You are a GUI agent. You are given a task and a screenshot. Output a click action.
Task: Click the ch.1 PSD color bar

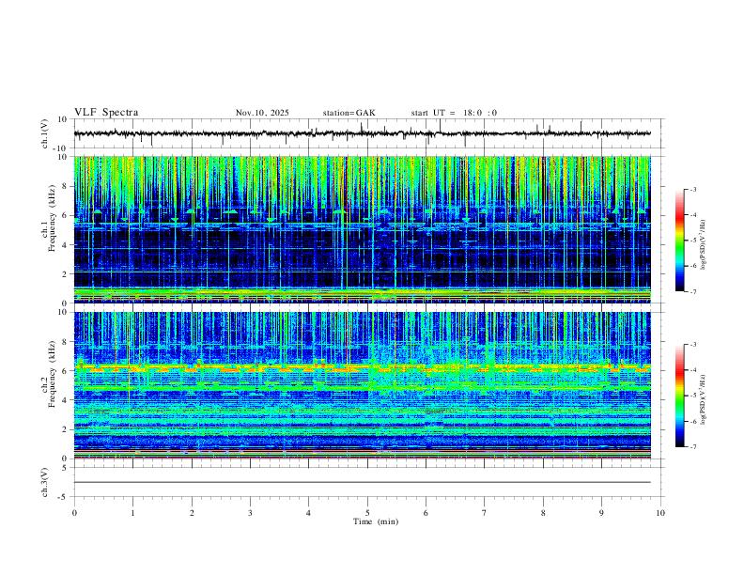coord(679,241)
